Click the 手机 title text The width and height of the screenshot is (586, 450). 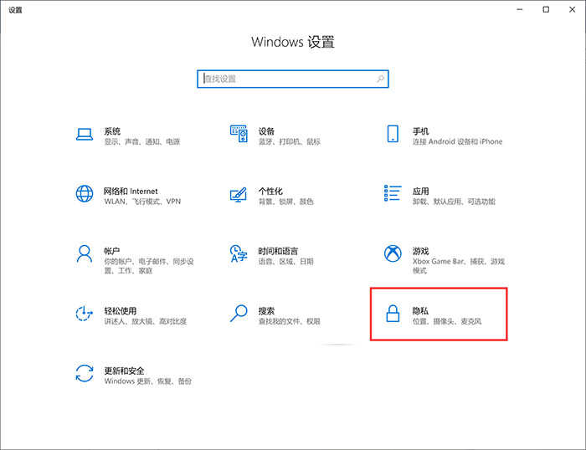pos(420,131)
